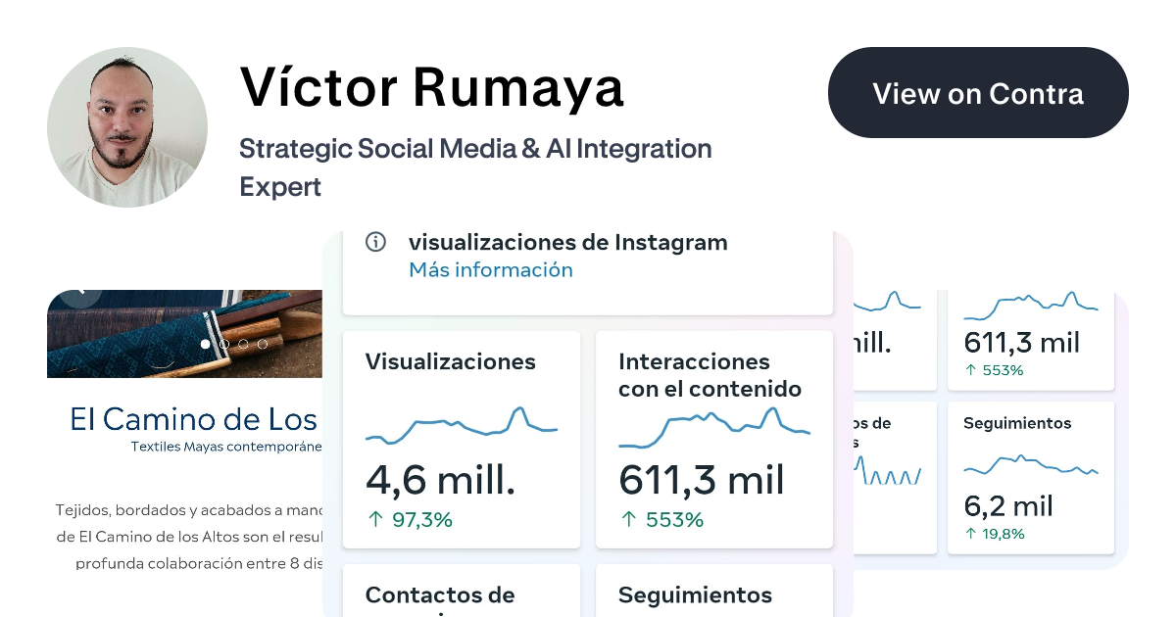This screenshot has height=617, width=1176.
Task: Click the View on Contra button
Action: (977, 93)
